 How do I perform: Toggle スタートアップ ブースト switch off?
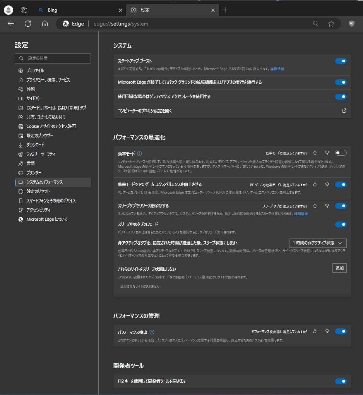pos(341,61)
